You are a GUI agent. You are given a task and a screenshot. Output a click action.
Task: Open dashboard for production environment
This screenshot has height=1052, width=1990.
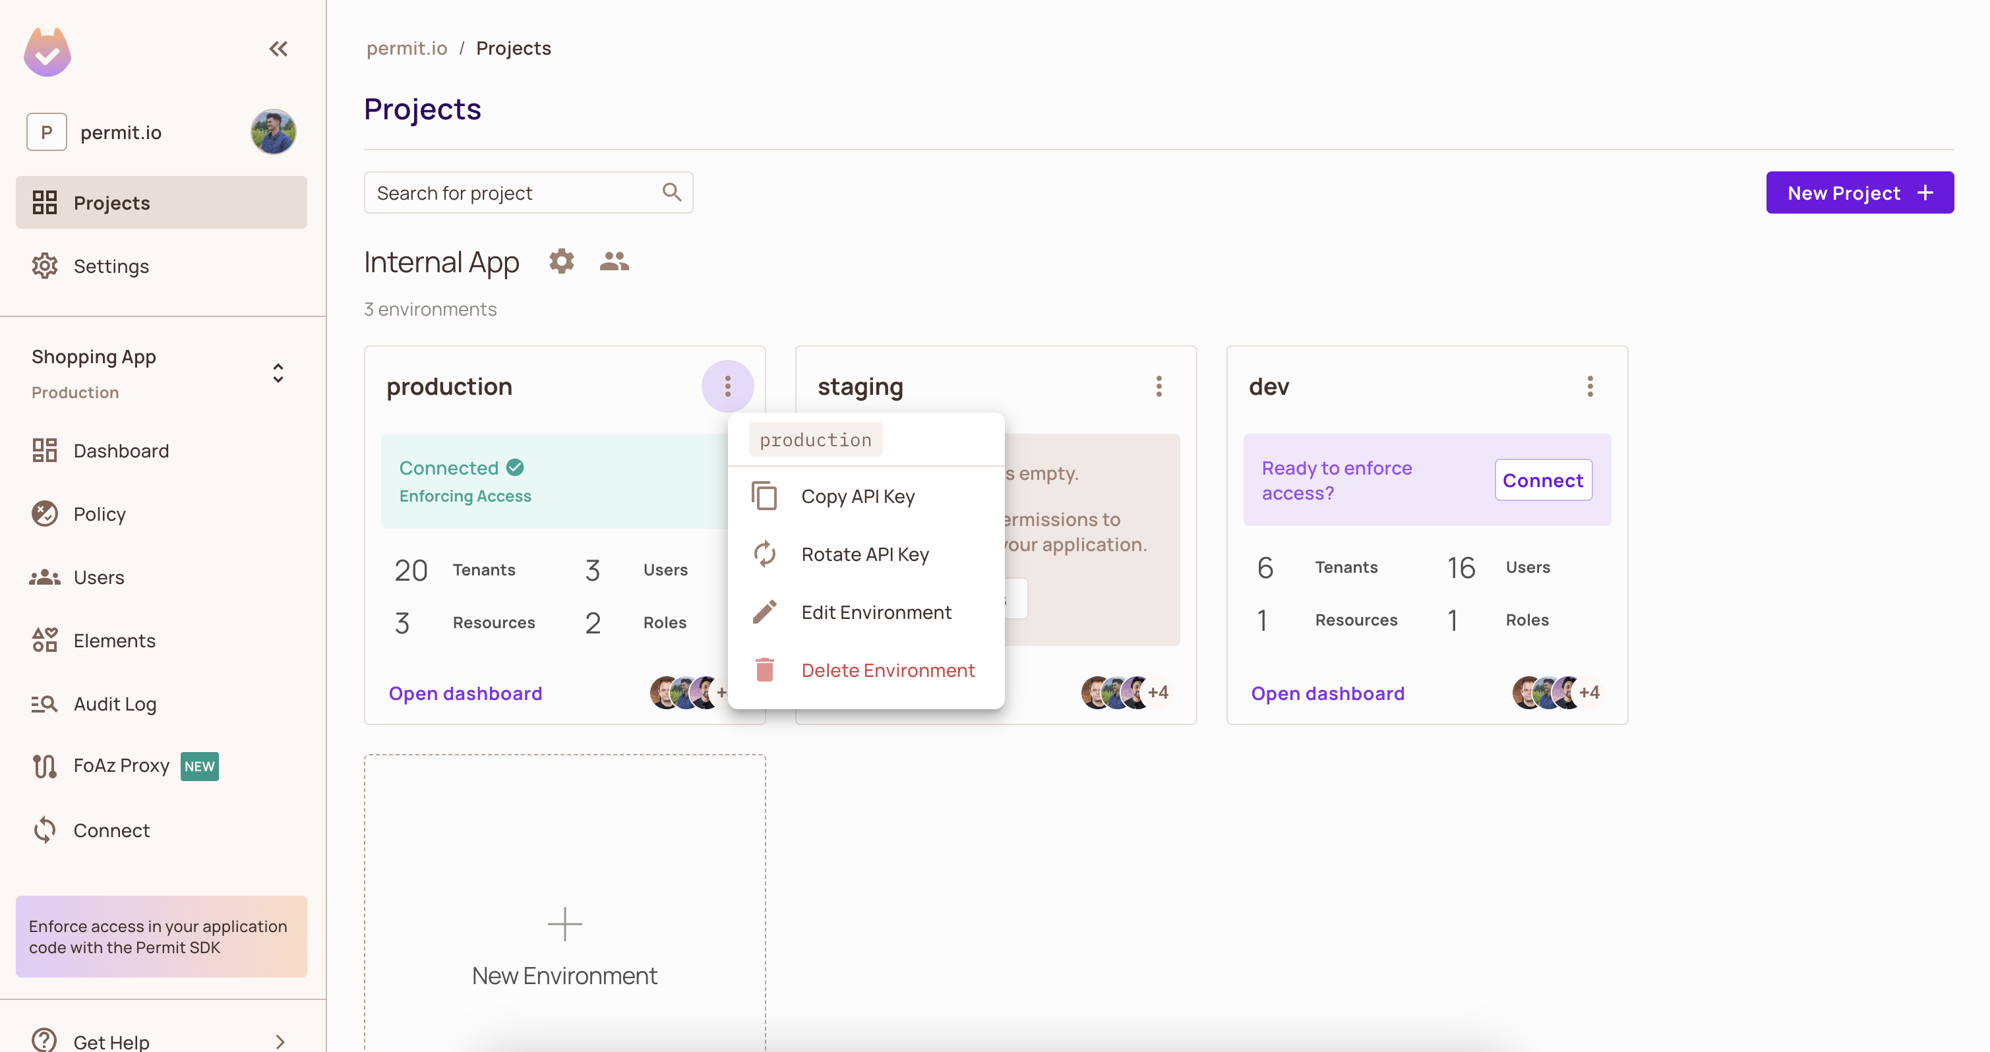(x=465, y=693)
